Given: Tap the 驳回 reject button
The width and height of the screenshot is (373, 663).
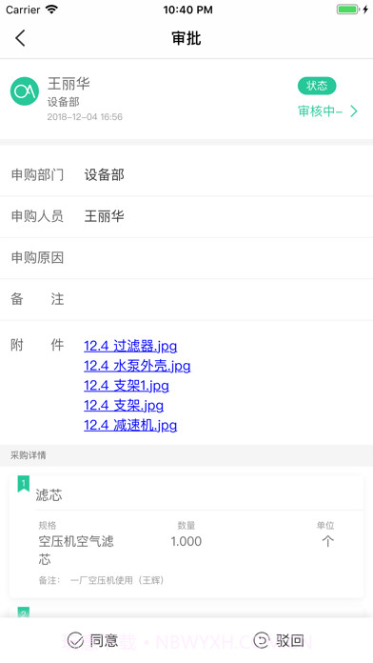Looking at the screenshot, I should tap(279, 640).
